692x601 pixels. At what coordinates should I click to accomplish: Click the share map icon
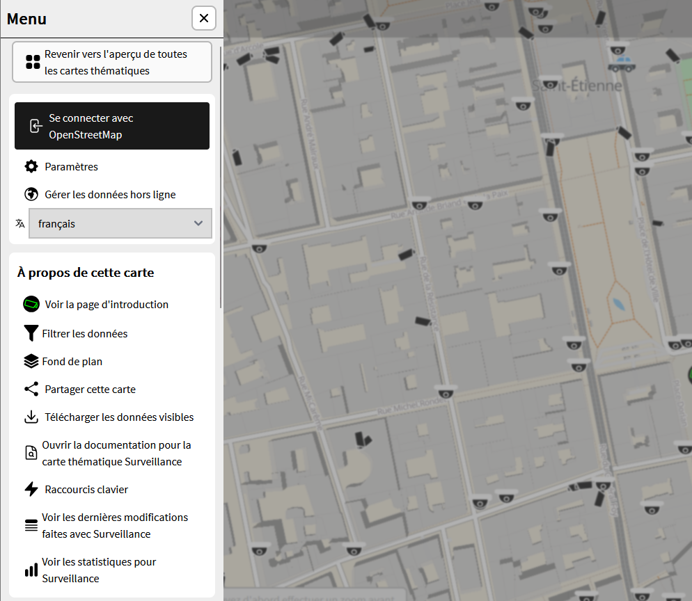31,390
